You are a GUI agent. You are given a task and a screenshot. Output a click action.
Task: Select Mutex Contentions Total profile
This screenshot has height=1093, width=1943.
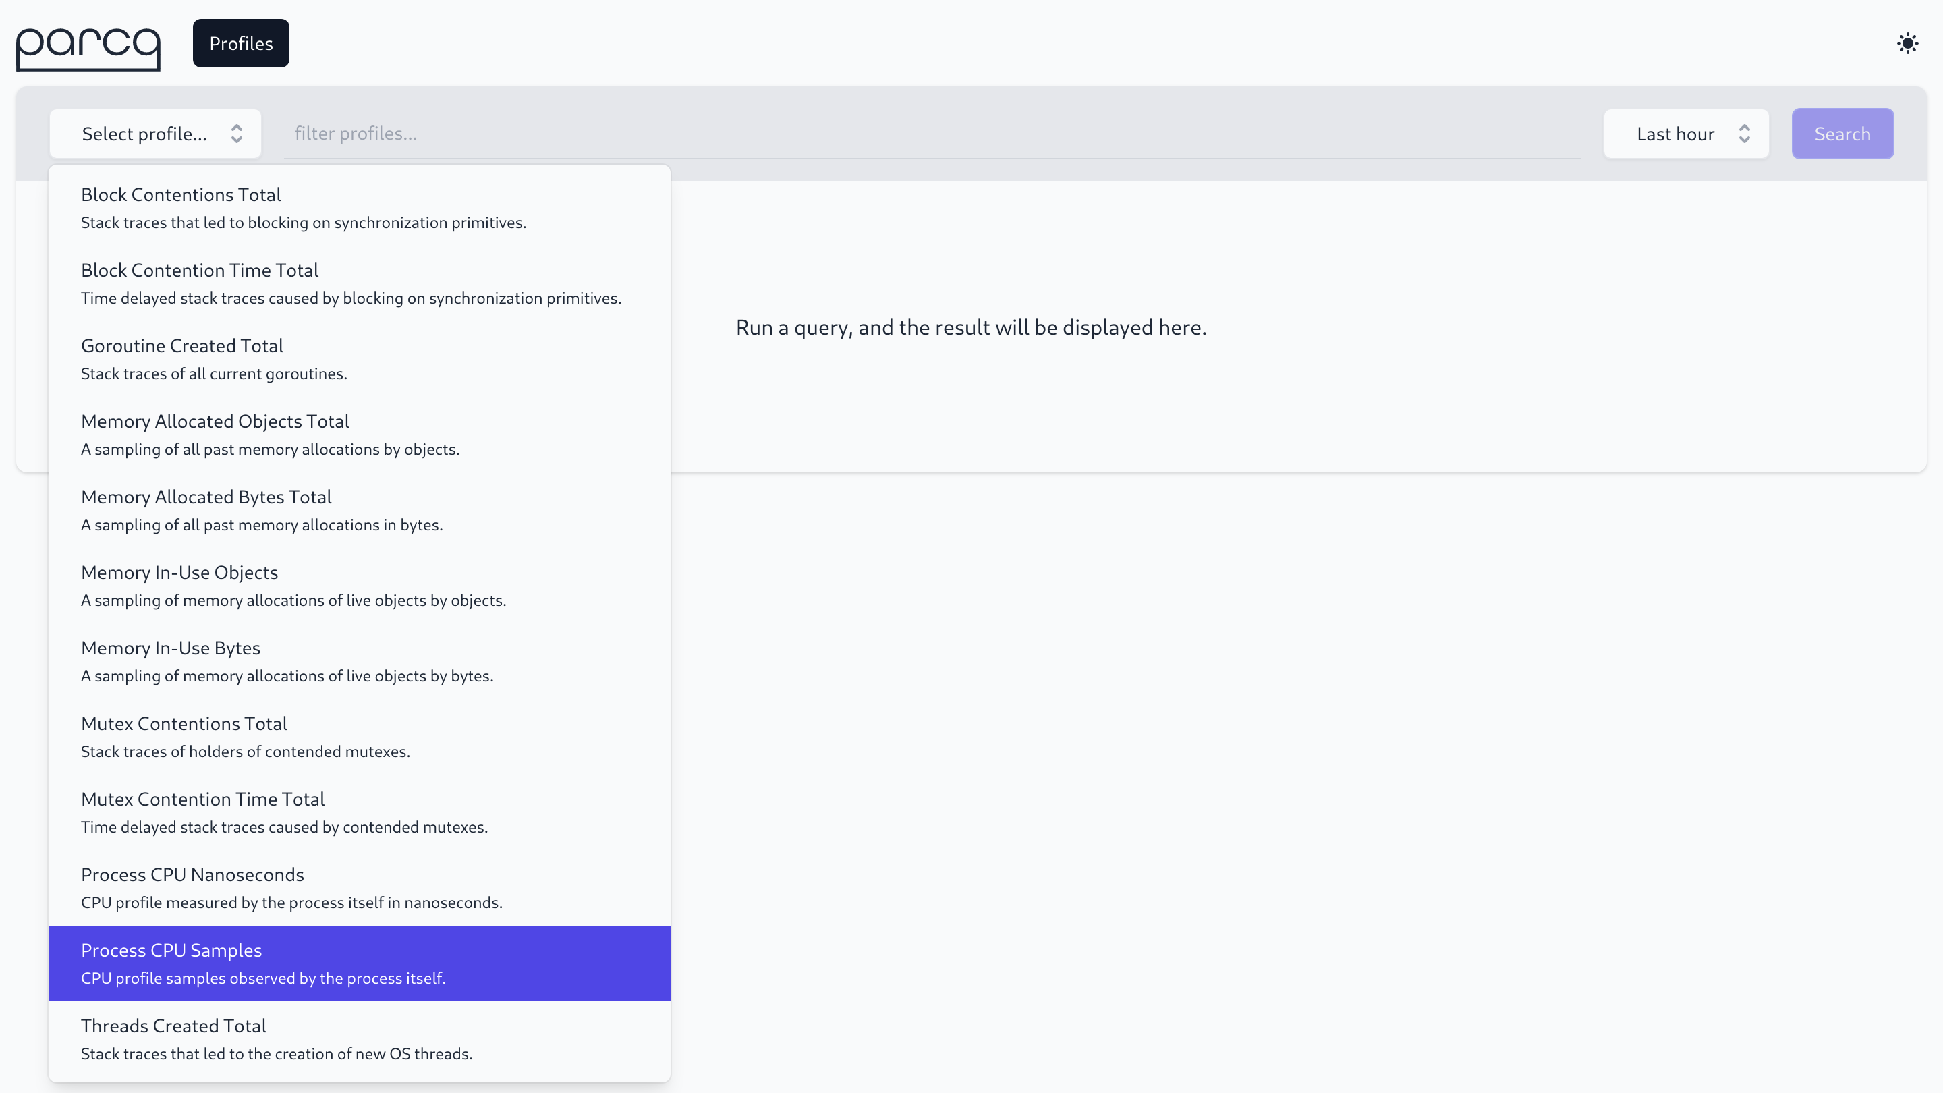(359, 737)
